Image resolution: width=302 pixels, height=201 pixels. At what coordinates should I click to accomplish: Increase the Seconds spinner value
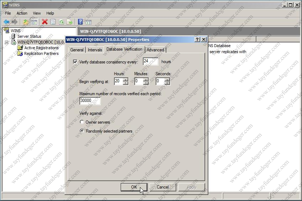coord(167,79)
